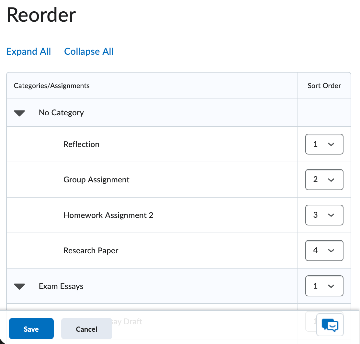Click the Collapse All link
Image resolution: width=360 pixels, height=344 pixels.
tap(88, 51)
